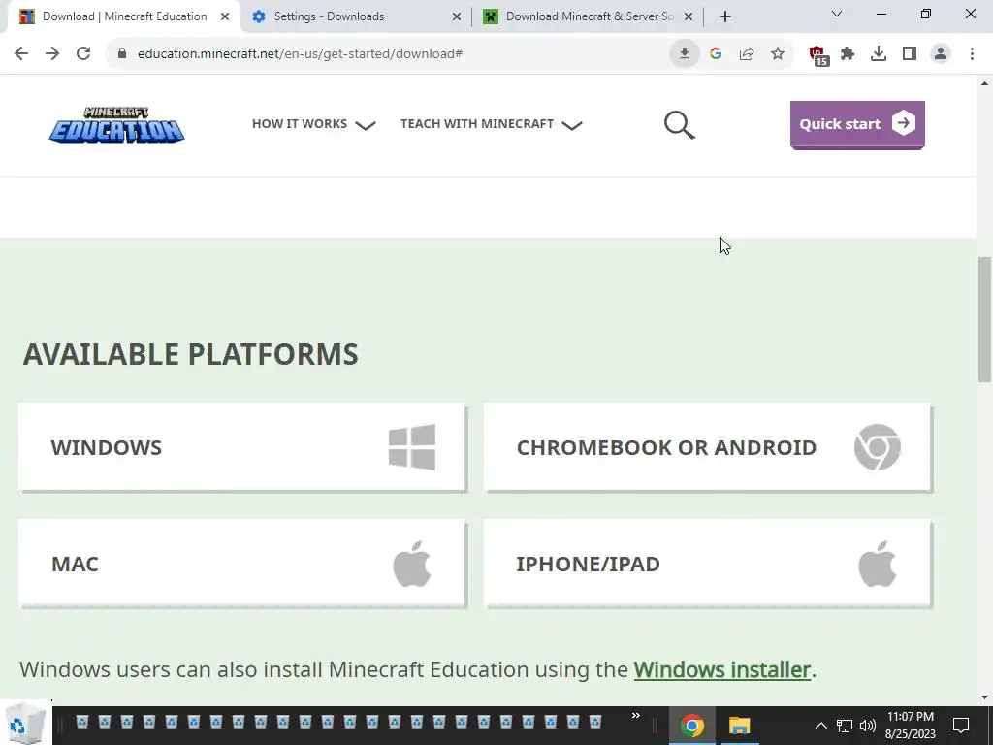This screenshot has height=745, width=993.
Task: Choose the Chromebook or Android card
Action: coord(707,447)
